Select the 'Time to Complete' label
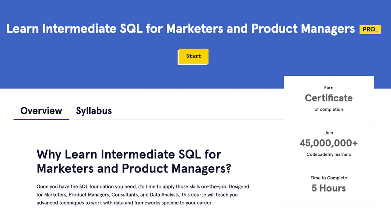 (328, 178)
